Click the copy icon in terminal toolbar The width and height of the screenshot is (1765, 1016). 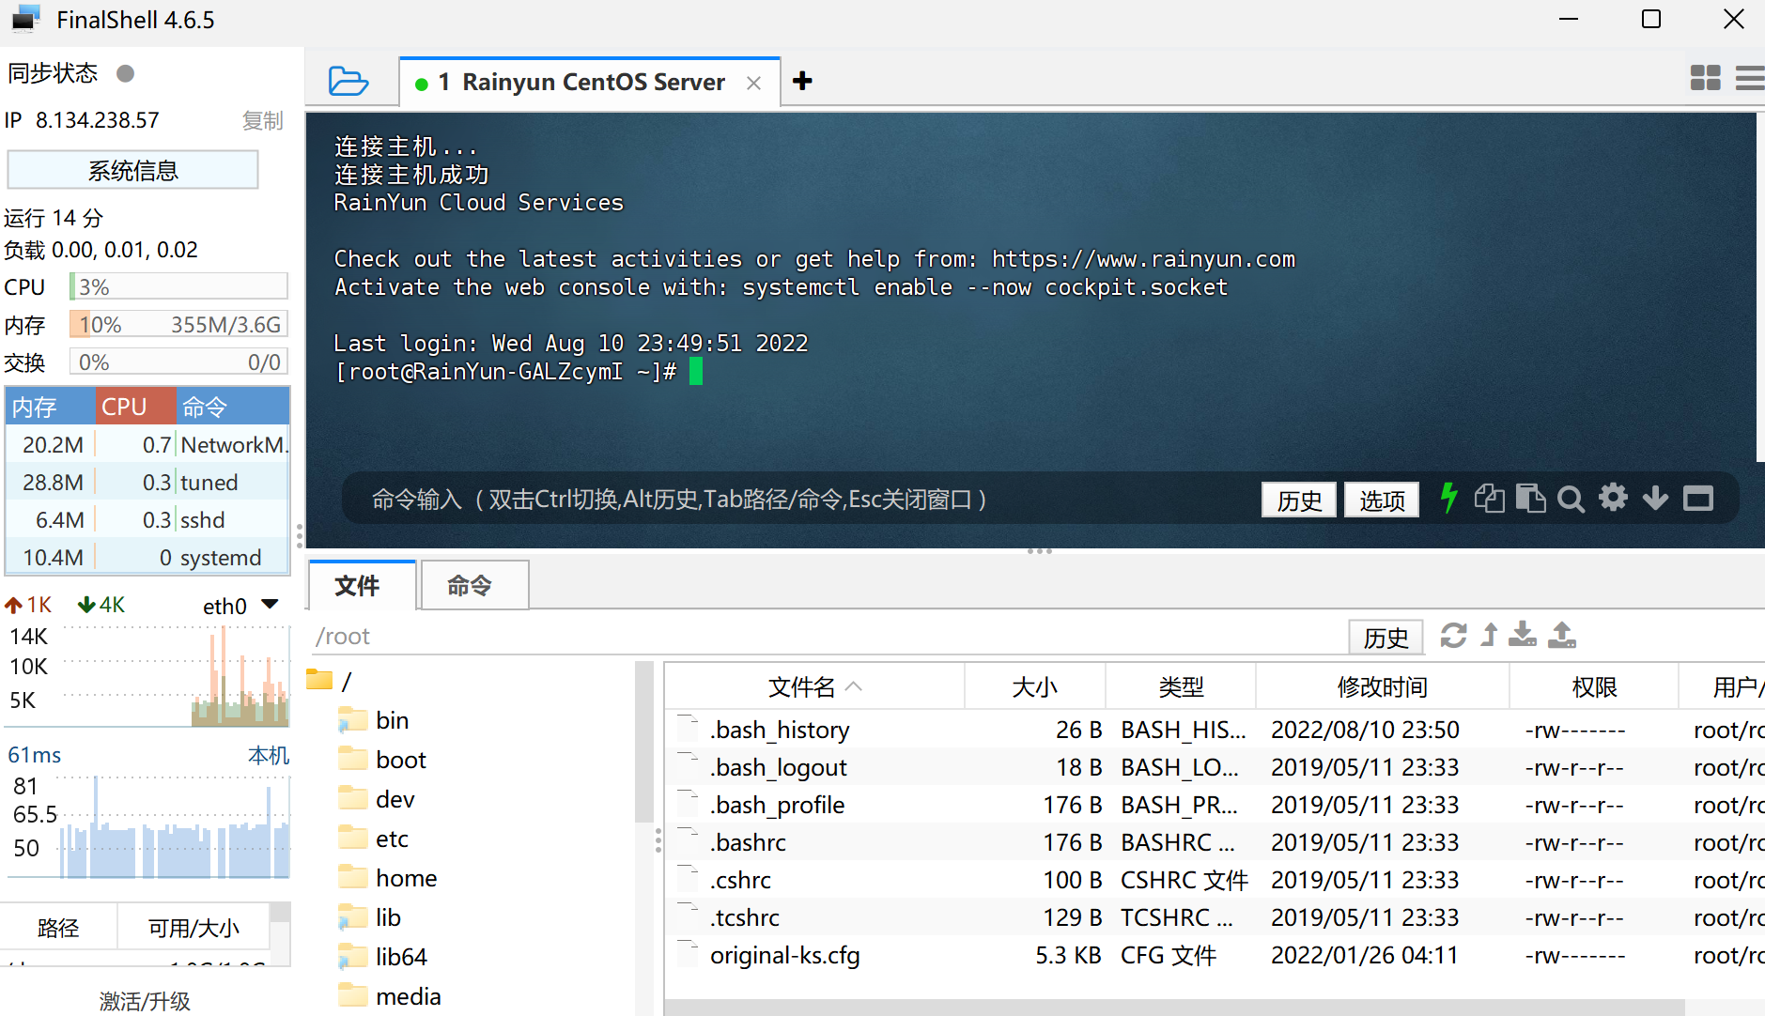point(1489,498)
